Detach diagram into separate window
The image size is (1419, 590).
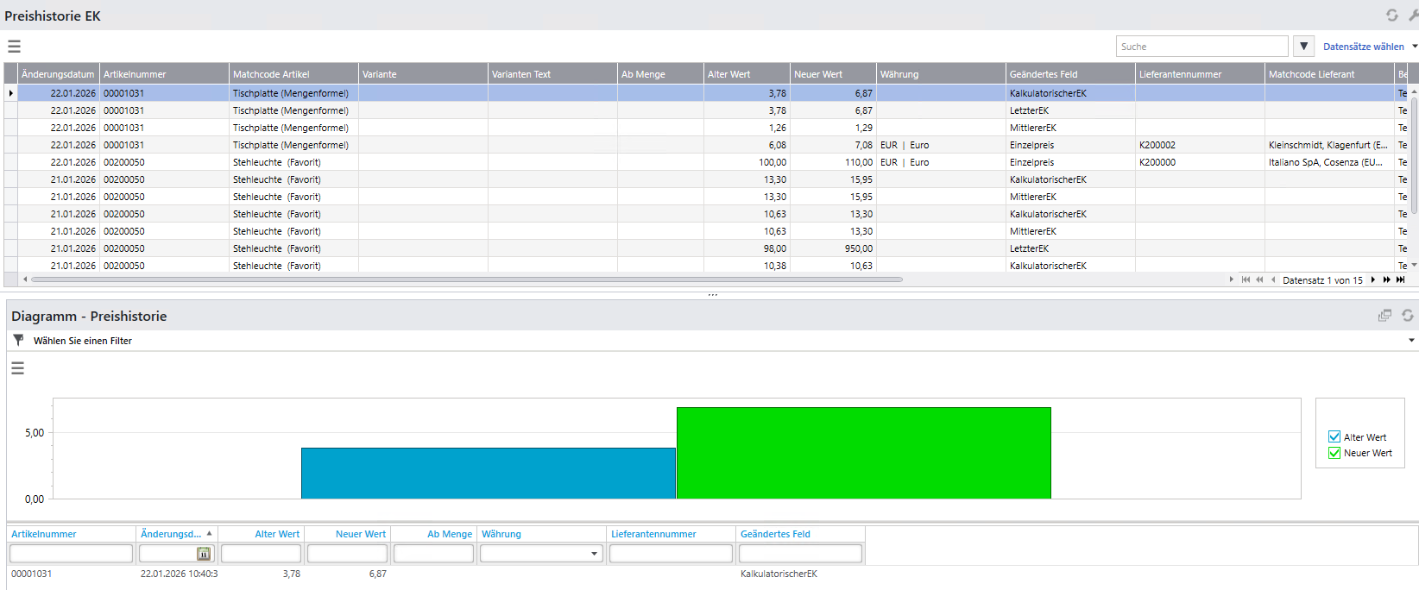pyautogui.click(x=1384, y=316)
